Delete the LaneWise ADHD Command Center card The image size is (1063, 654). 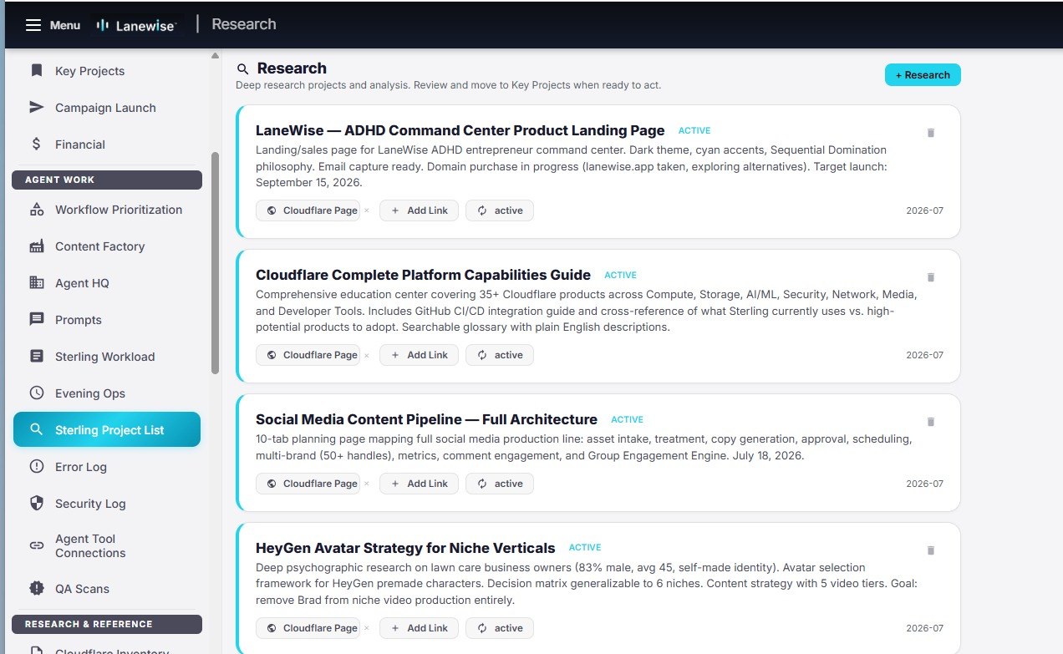tap(931, 133)
